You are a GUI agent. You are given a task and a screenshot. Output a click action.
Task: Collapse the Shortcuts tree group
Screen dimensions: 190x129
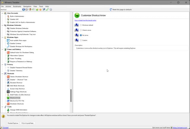click(x=2, y=74)
